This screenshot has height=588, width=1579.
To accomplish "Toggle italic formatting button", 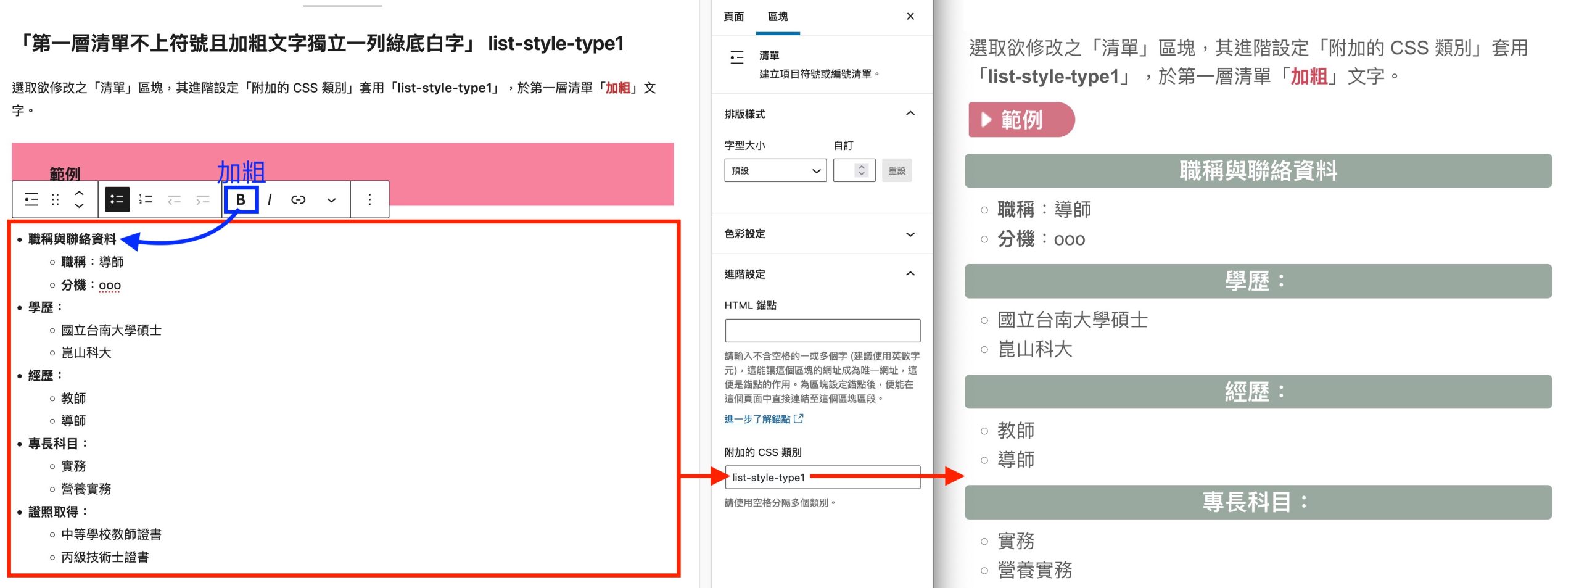I will point(270,199).
